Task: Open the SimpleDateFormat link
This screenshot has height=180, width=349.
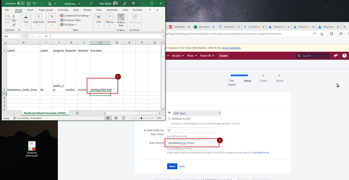Action: click(260, 153)
